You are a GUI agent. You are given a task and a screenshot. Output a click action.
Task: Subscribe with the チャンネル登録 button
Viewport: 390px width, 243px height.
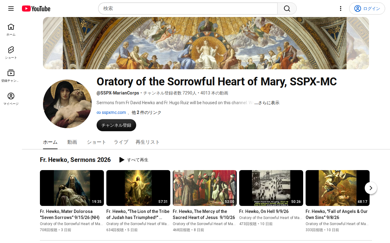point(116,125)
